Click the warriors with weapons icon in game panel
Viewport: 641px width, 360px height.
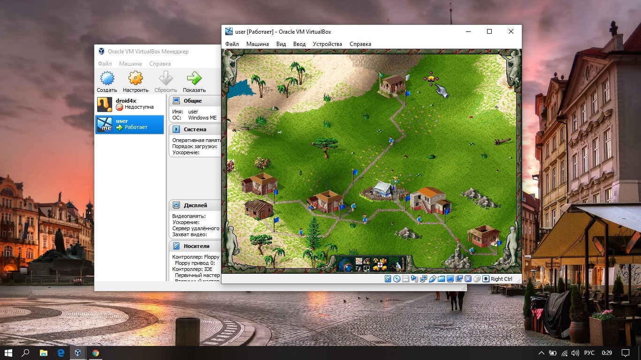coord(359,269)
